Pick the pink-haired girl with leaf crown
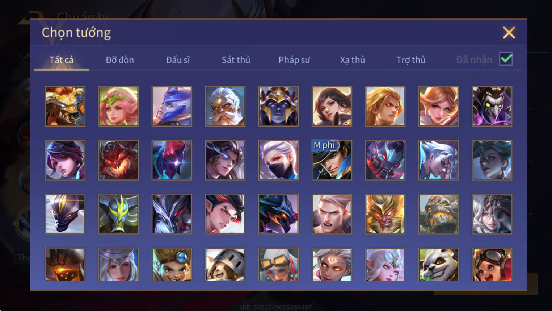Image resolution: width=552 pixels, height=311 pixels. 118,106
